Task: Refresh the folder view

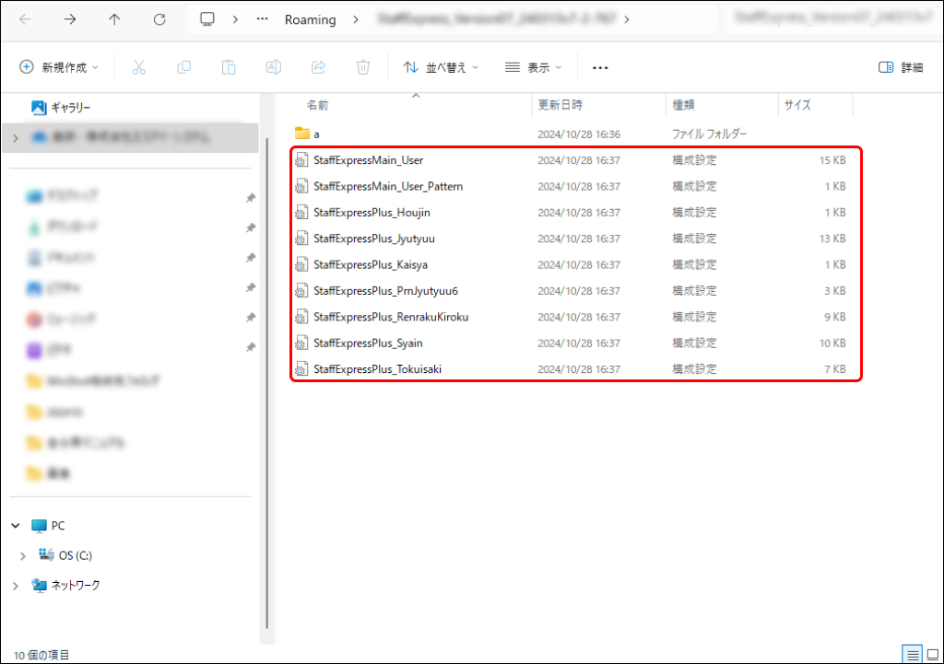Action: (x=159, y=19)
